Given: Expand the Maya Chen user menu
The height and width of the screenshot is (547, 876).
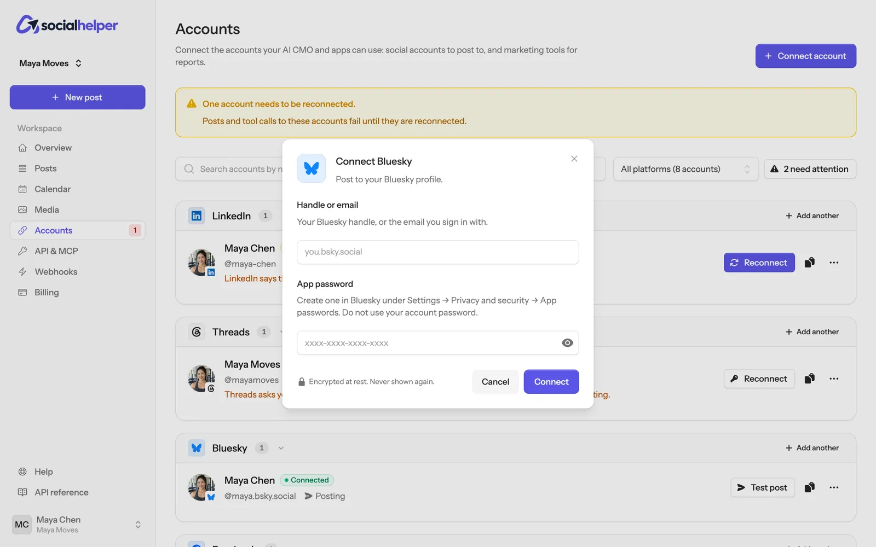Looking at the screenshot, I should [x=77, y=525].
